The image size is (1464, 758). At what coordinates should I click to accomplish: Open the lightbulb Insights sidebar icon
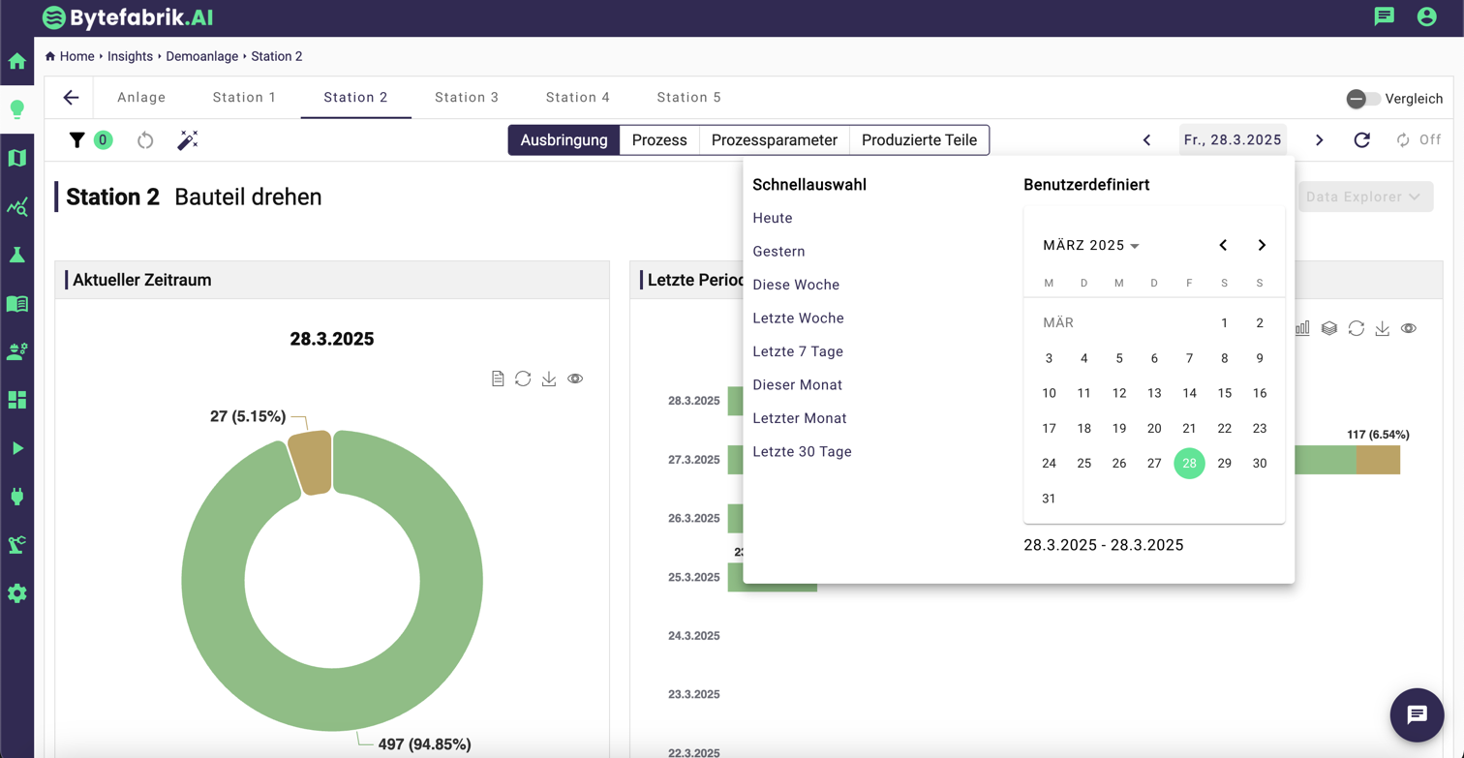pos(17,109)
